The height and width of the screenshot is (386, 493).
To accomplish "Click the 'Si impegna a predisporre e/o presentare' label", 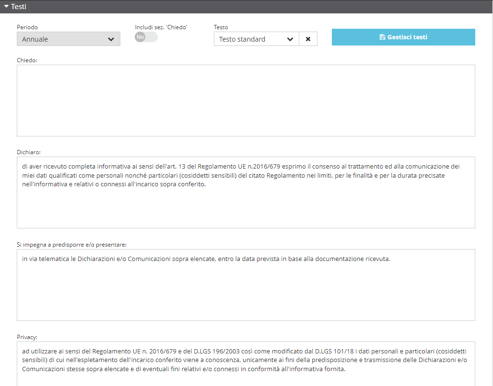I will click(x=71, y=245).
